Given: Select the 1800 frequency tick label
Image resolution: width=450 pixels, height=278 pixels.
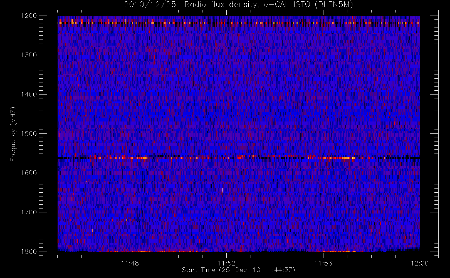Looking at the screenshot, I should (x=29, y=252).
